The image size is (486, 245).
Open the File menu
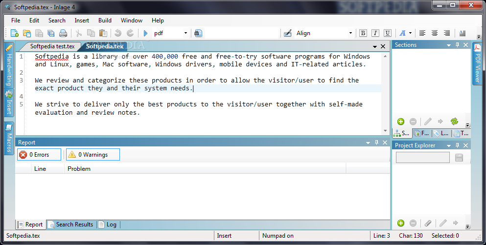(x=16, y=20)
